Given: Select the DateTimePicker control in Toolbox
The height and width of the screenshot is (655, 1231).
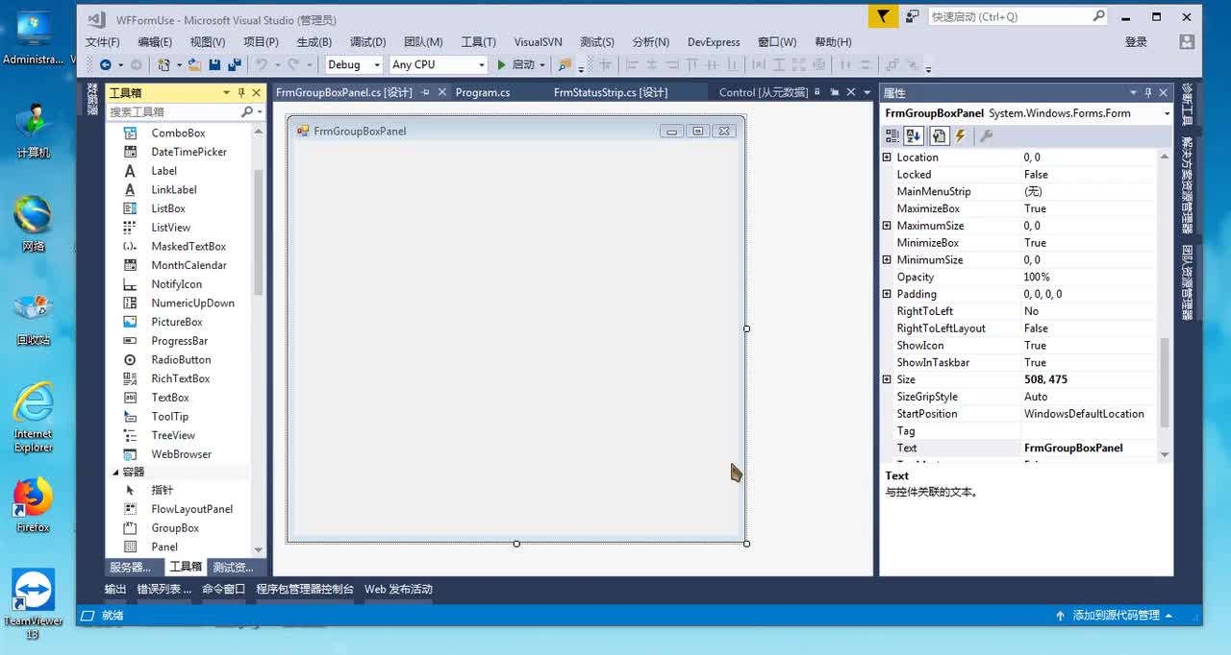Looking at the screenshot, I should coord(188,152).
